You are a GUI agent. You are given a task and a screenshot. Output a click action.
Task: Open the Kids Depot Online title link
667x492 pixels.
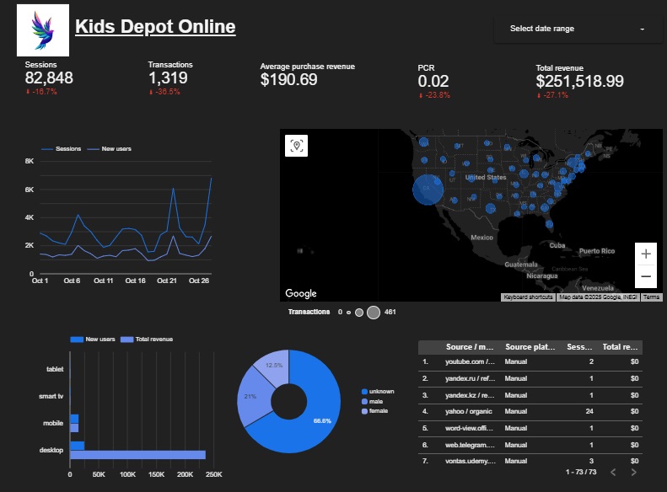tap(155, 27)
